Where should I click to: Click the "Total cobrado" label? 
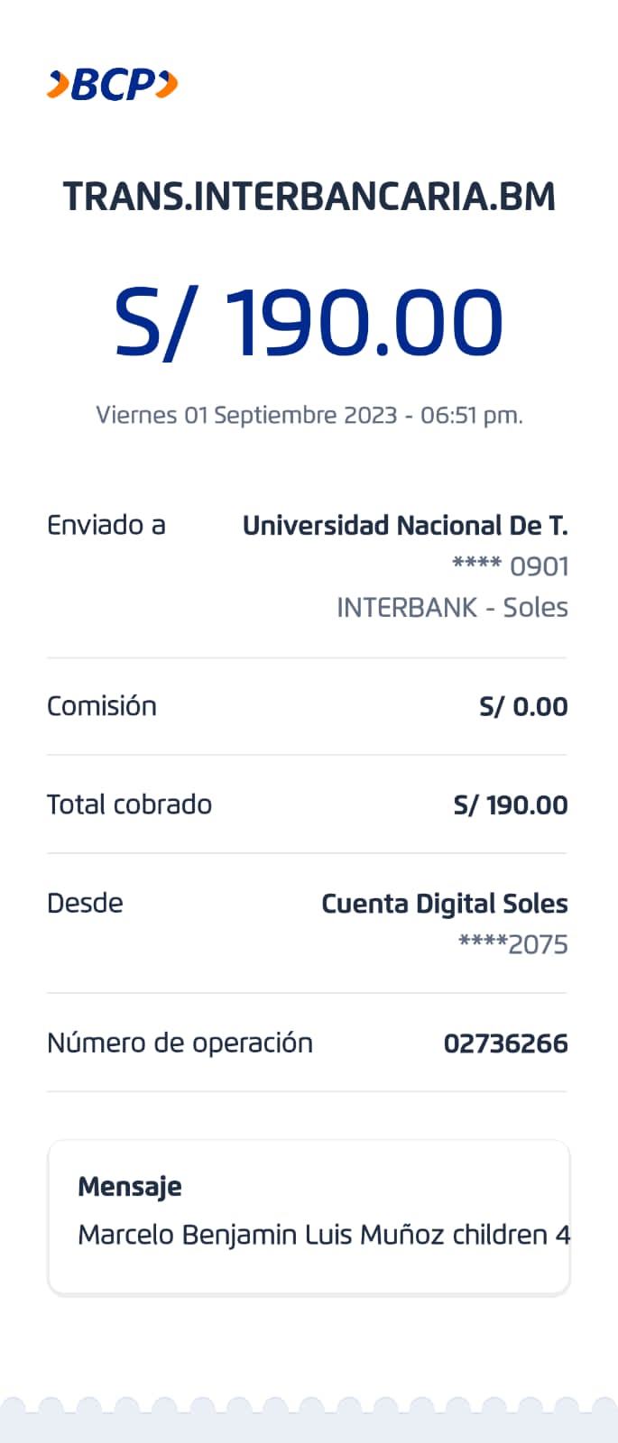coord(129,804)
